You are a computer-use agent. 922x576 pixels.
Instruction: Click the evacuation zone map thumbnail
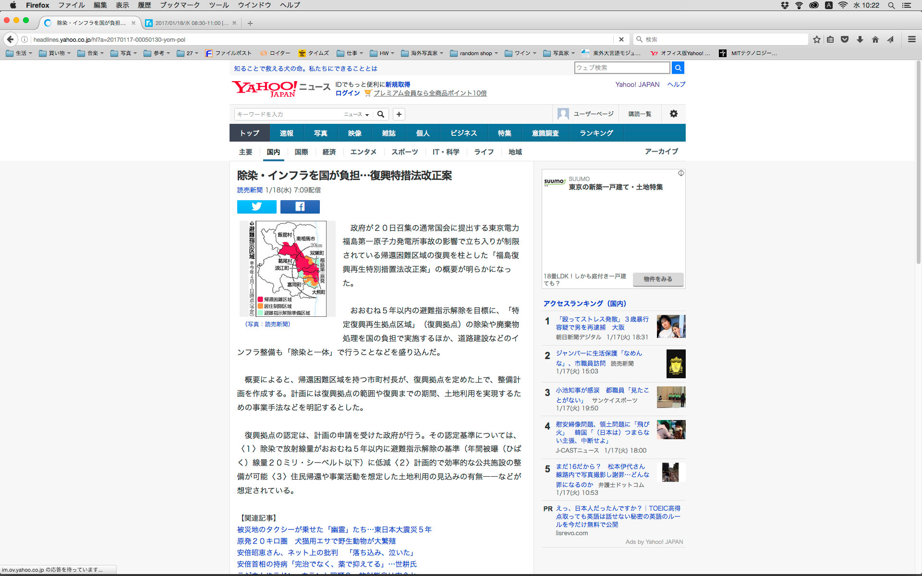[x=287, y=268]
